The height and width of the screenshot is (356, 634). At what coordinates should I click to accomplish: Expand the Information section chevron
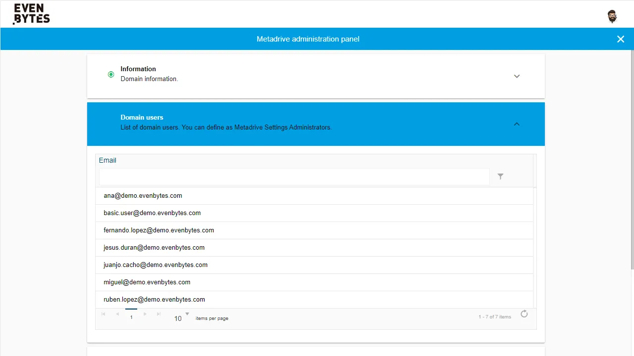click(x=517, y=76)
